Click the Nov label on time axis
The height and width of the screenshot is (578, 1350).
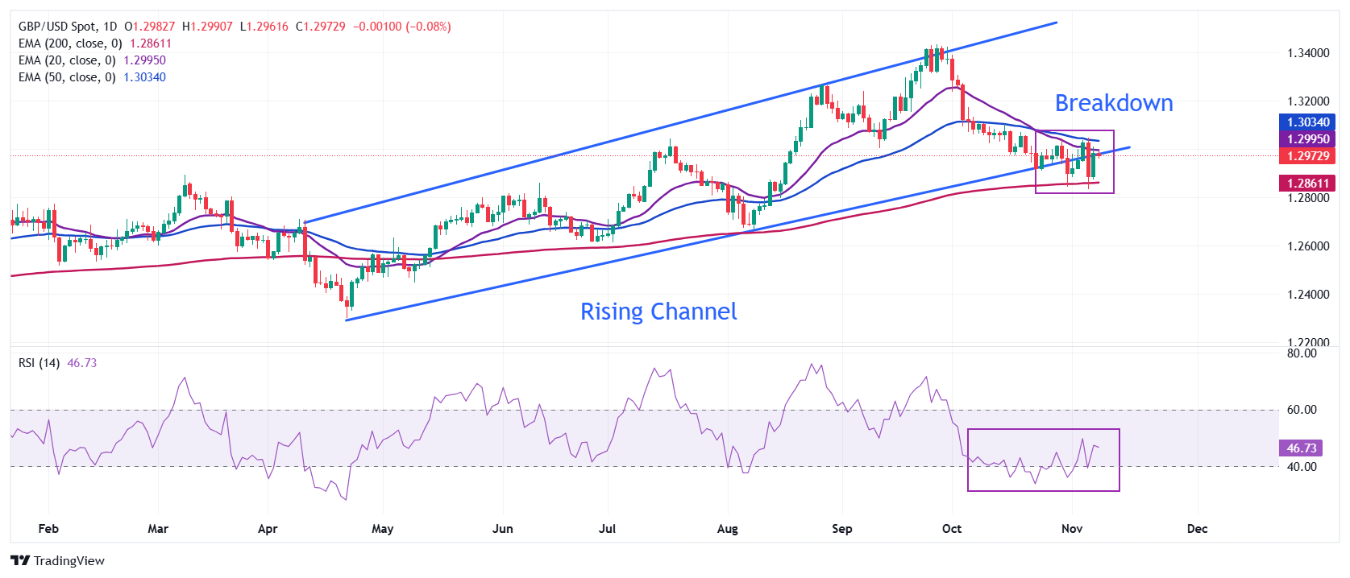pyautogui.click(x=1071, y=529)
